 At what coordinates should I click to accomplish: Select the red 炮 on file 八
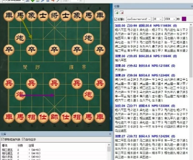20,95
